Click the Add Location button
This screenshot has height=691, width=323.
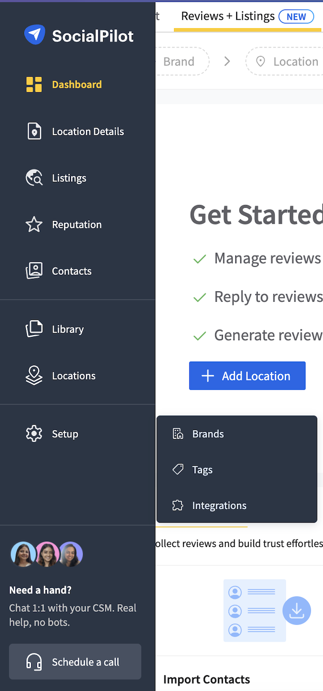click(x=247, y=376)
